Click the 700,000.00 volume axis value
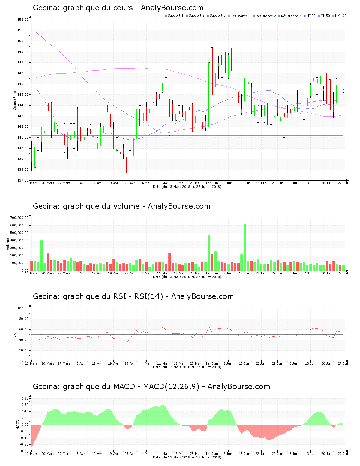Viewport: 360px width, 466px height. click(x=19, y=218)
